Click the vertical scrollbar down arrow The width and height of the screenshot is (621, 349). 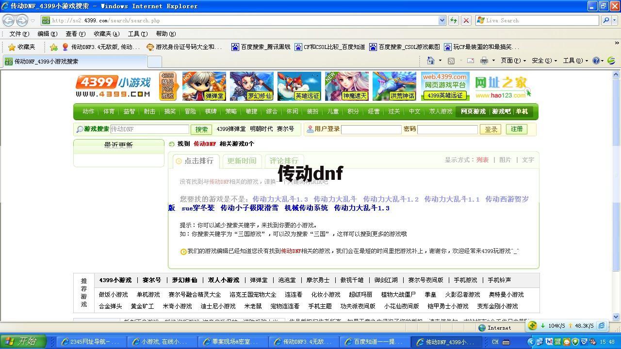tap(616, 317)
